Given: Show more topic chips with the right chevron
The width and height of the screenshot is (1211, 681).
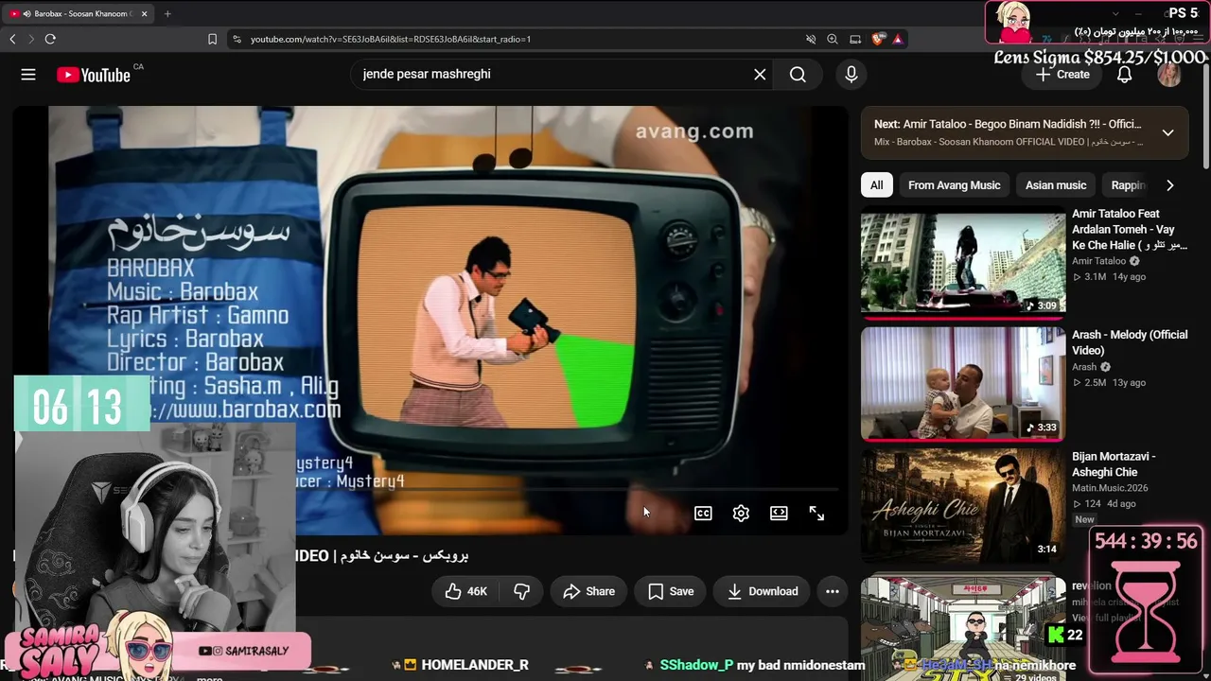Looking at the screenshot, I should pos(1169,185).
